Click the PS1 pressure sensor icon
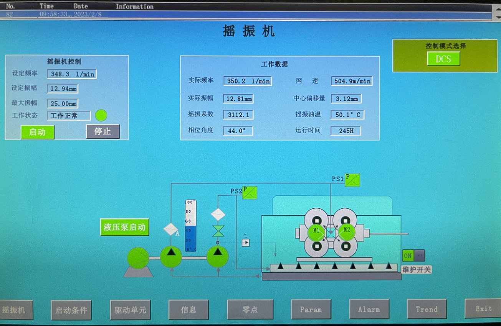501x326 pixels. 352,180
